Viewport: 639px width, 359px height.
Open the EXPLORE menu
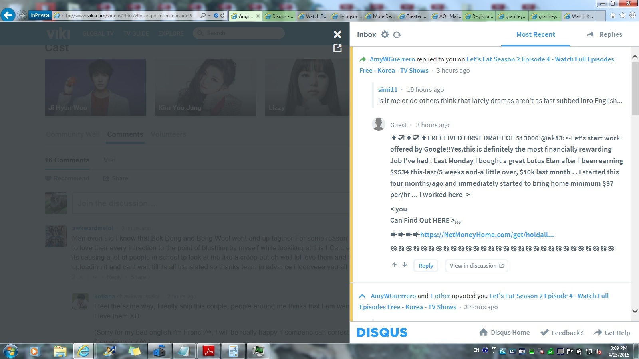pos(171,34)
